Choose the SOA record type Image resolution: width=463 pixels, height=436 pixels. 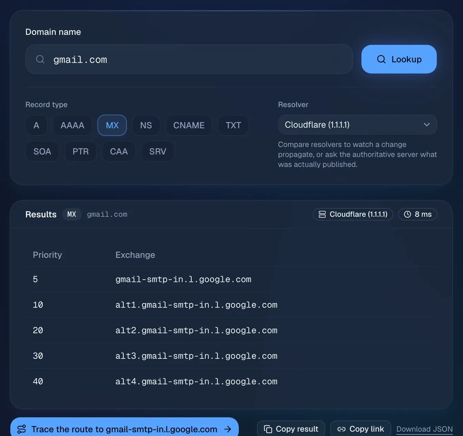click(42, 151)
